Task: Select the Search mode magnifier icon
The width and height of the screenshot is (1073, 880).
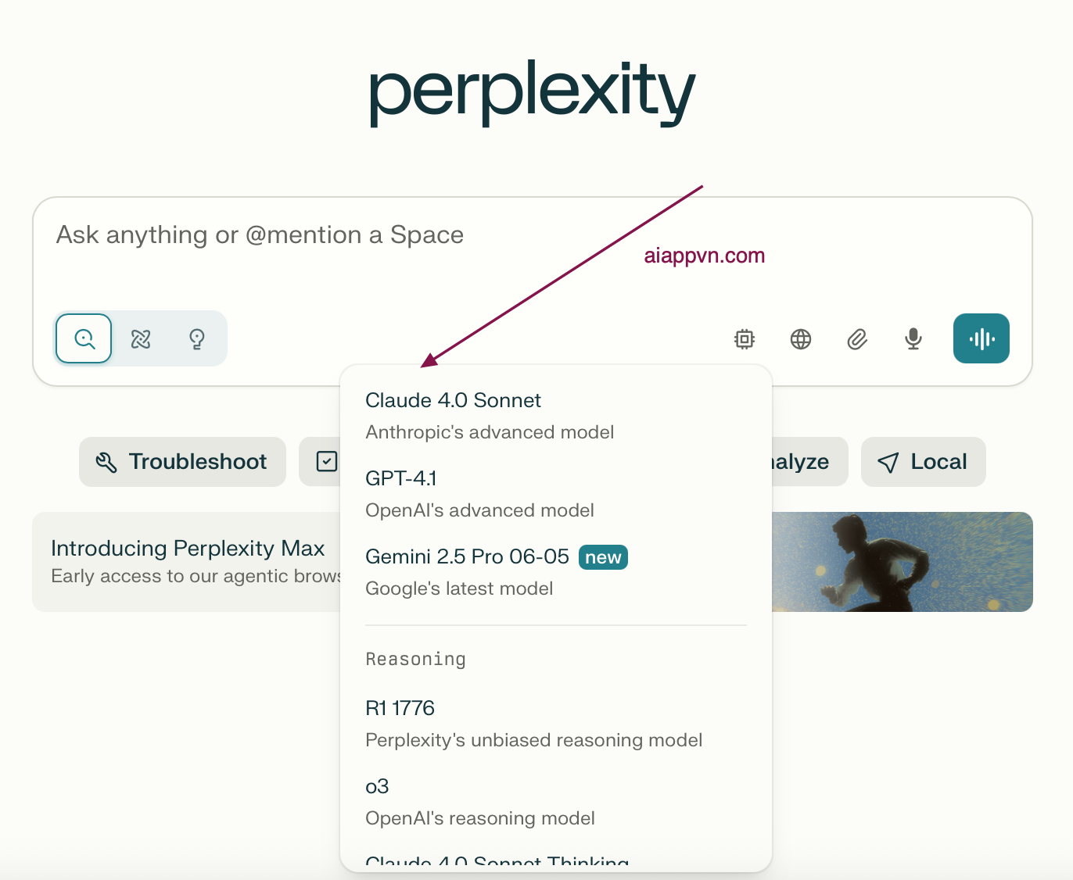Action: [84, 338]
